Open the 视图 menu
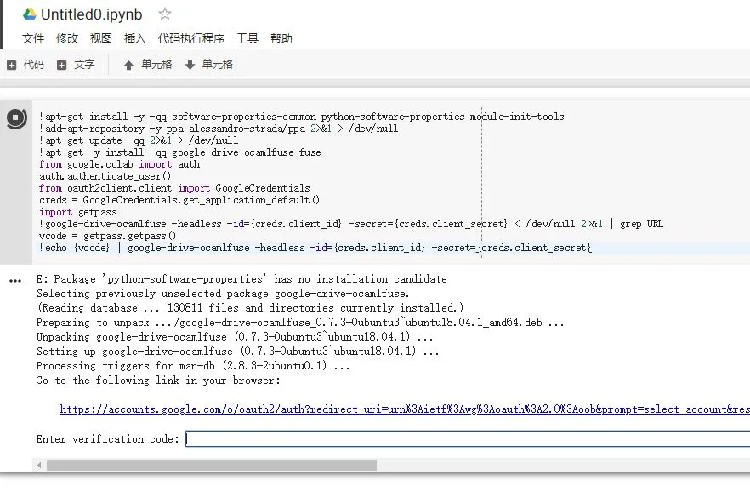The width and height of the screenshot is (750, 504). pyautogui.click(x=101, y=38)
